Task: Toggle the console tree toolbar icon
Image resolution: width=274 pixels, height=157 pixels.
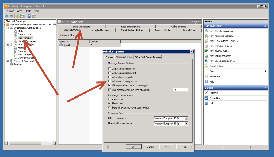Action: coord(23,16)
